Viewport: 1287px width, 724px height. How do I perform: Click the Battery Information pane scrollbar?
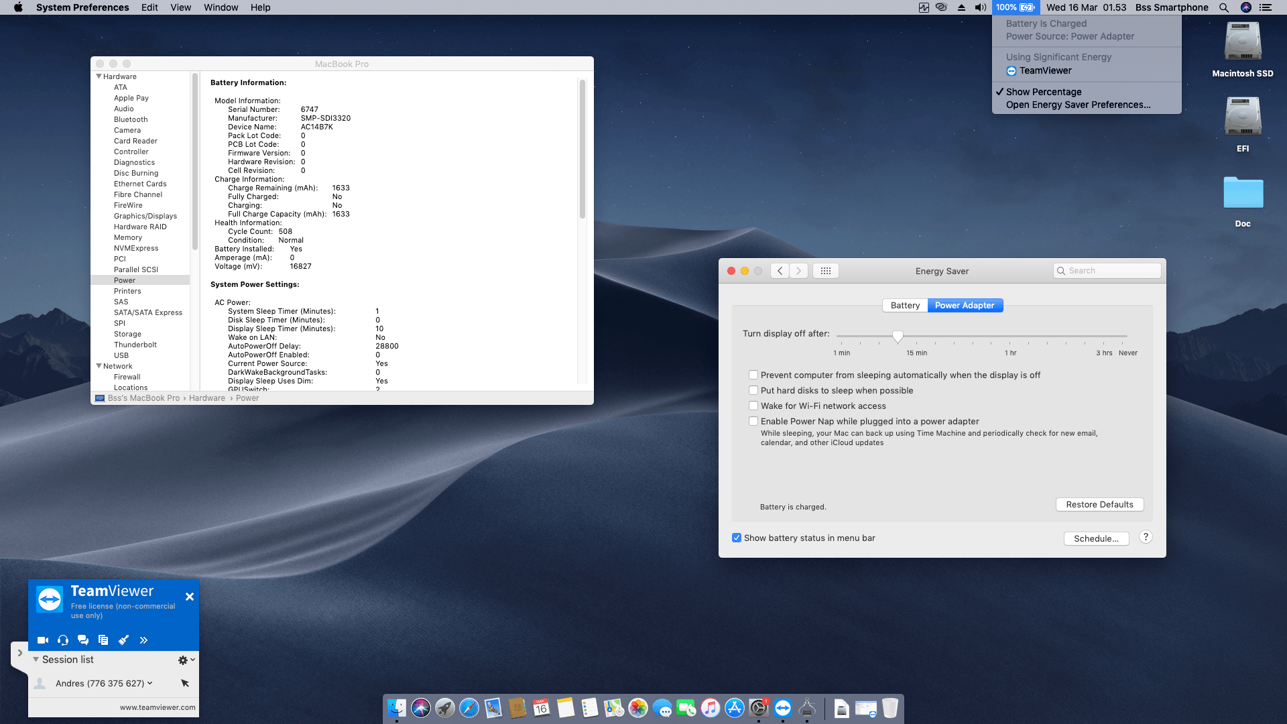(x=583, y=149)
